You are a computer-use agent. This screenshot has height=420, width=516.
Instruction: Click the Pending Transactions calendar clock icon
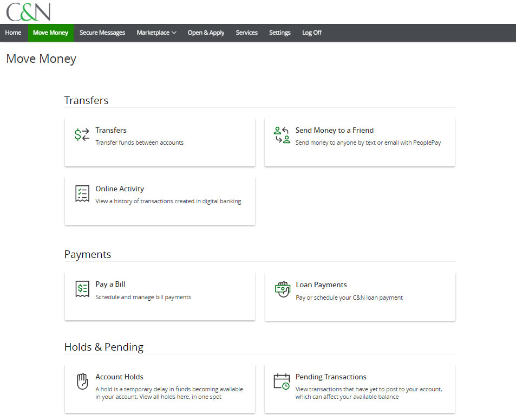pos(282,382)
